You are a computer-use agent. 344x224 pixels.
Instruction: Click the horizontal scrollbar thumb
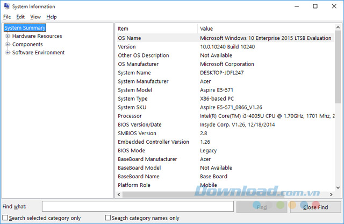point(203,194)
